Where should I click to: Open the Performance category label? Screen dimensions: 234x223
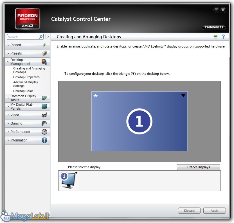20,132
